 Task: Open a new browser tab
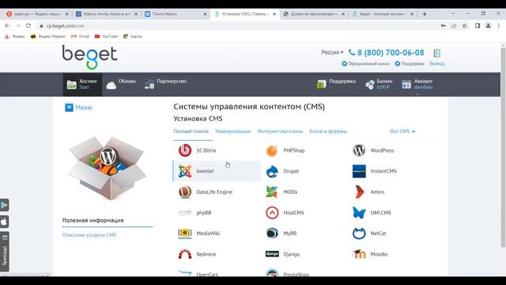point(425,14)
